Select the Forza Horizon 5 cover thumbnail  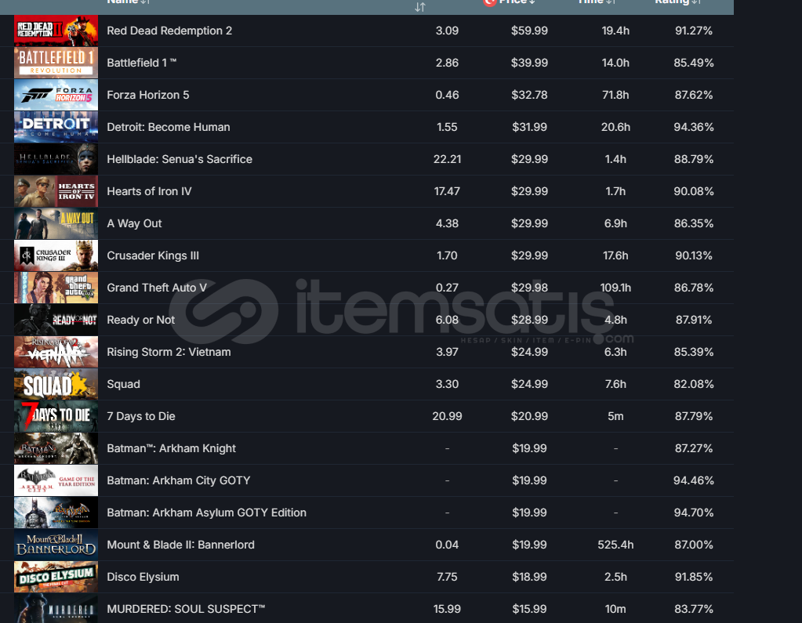56,95
